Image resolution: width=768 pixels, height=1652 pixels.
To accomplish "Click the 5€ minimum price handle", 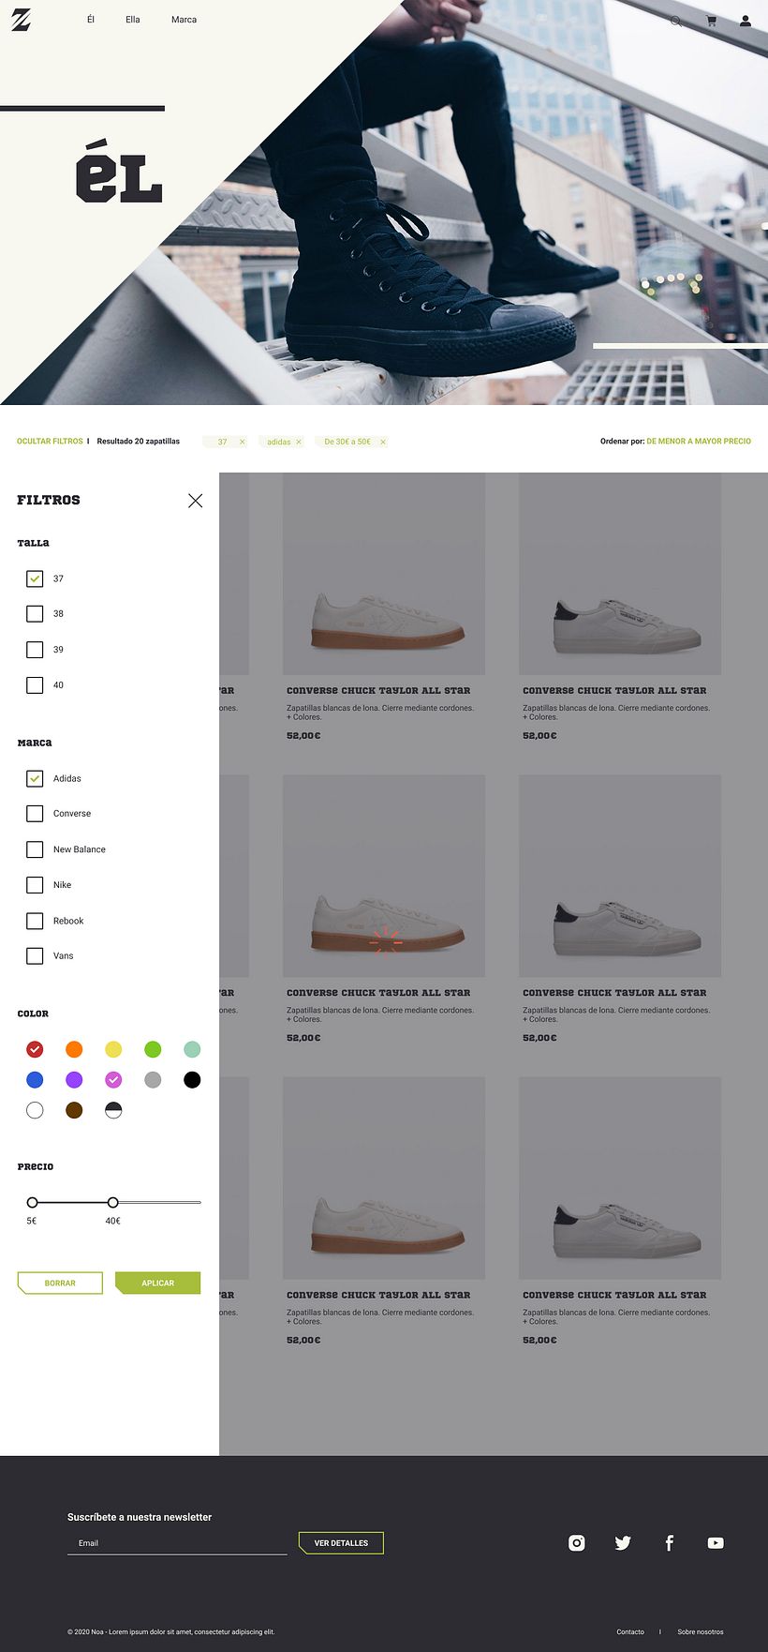I will [32, 1202].
